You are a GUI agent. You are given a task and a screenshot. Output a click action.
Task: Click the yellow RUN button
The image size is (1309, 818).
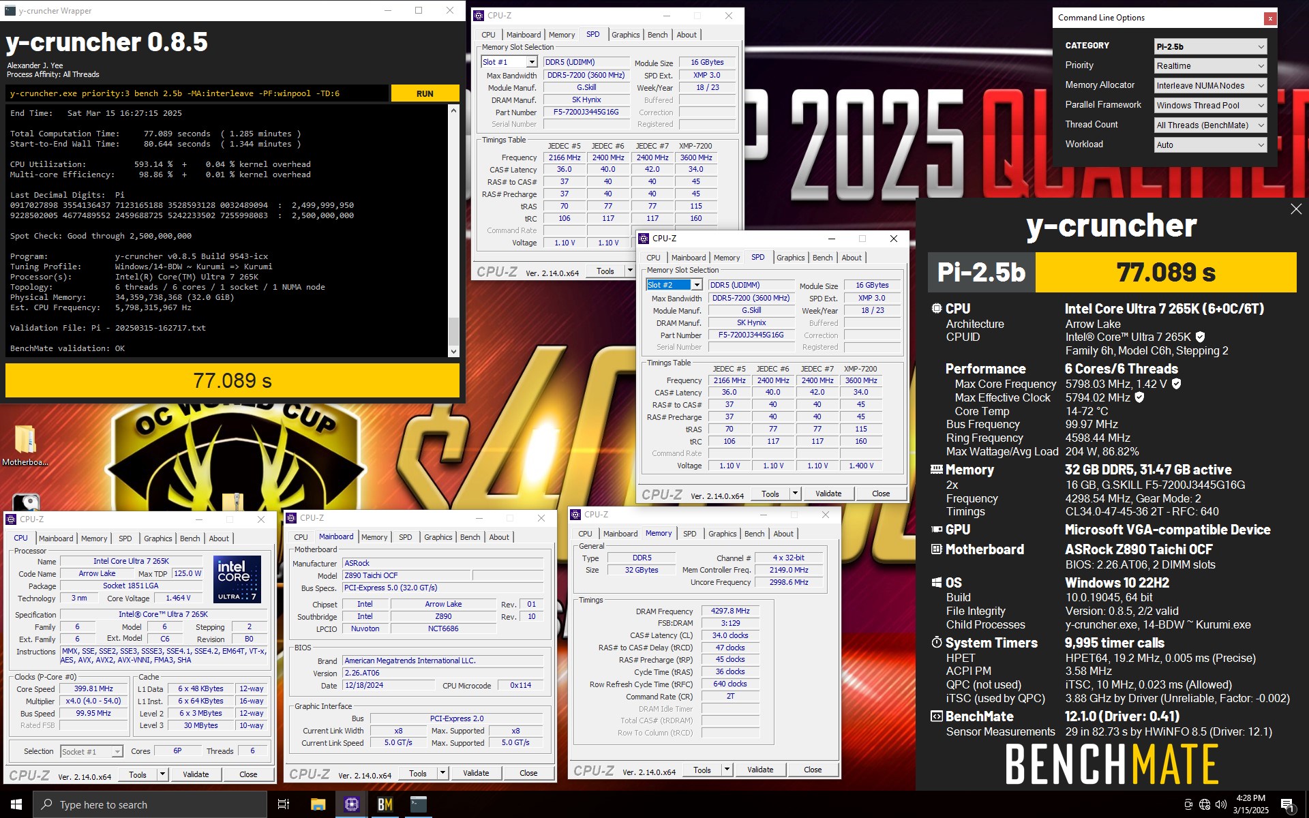click(x=425, y=93)
